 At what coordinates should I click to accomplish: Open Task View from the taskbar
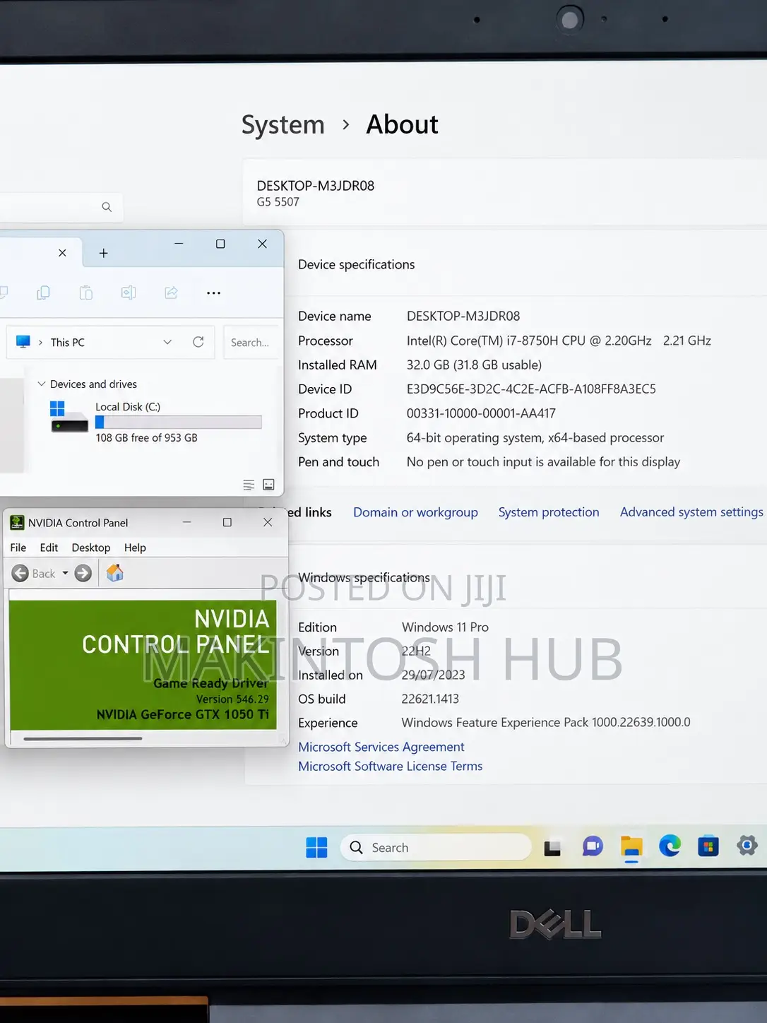pyautogui.click(x=552, y=847)
